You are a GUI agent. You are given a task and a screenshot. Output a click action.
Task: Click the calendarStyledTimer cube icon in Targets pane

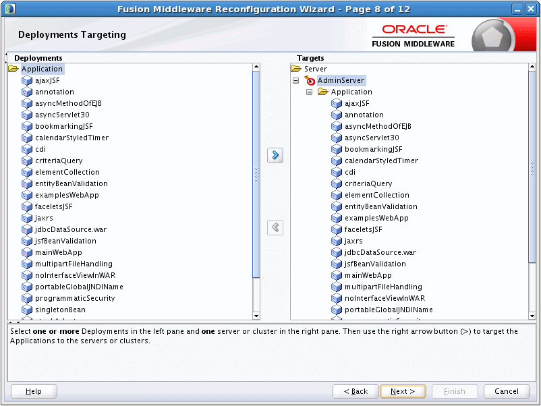337,161
